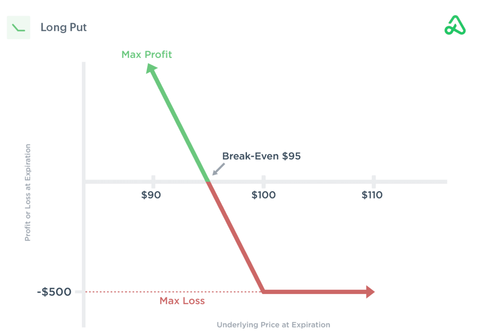Click the Max Profit label
This screenshot has width=478, height=336.
pyautogui.click(x=147, y=55)
